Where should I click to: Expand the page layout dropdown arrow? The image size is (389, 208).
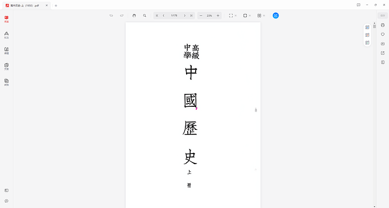[x=264, y=16]
